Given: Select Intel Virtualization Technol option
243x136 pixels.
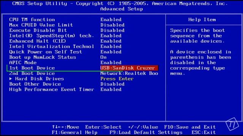Looking at the screenshot, I should pos(52,46).
